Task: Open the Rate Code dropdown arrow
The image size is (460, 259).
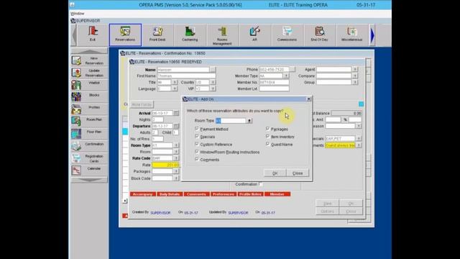Action: click(176, 158)
